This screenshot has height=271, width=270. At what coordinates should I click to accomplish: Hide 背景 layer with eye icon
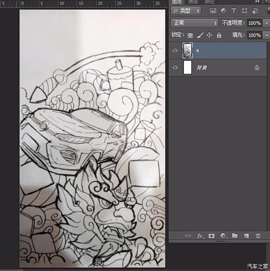pyautogui.click(x=175, y=67)
